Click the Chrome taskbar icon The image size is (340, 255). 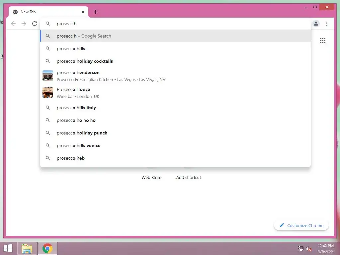click(x=47, y=248)
